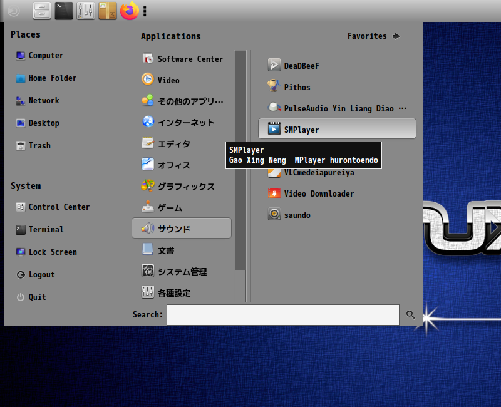Open the package manager icon in the panel
Viewport: 501px width, 407px height.
(107, 11)
